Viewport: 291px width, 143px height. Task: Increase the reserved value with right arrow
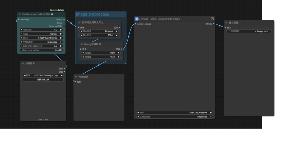click(x=61, y=30)
